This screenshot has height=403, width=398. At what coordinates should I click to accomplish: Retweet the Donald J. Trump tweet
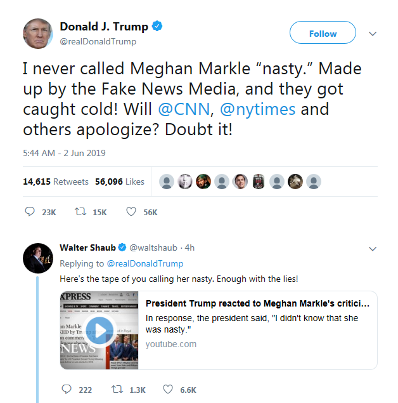(80, 212)
